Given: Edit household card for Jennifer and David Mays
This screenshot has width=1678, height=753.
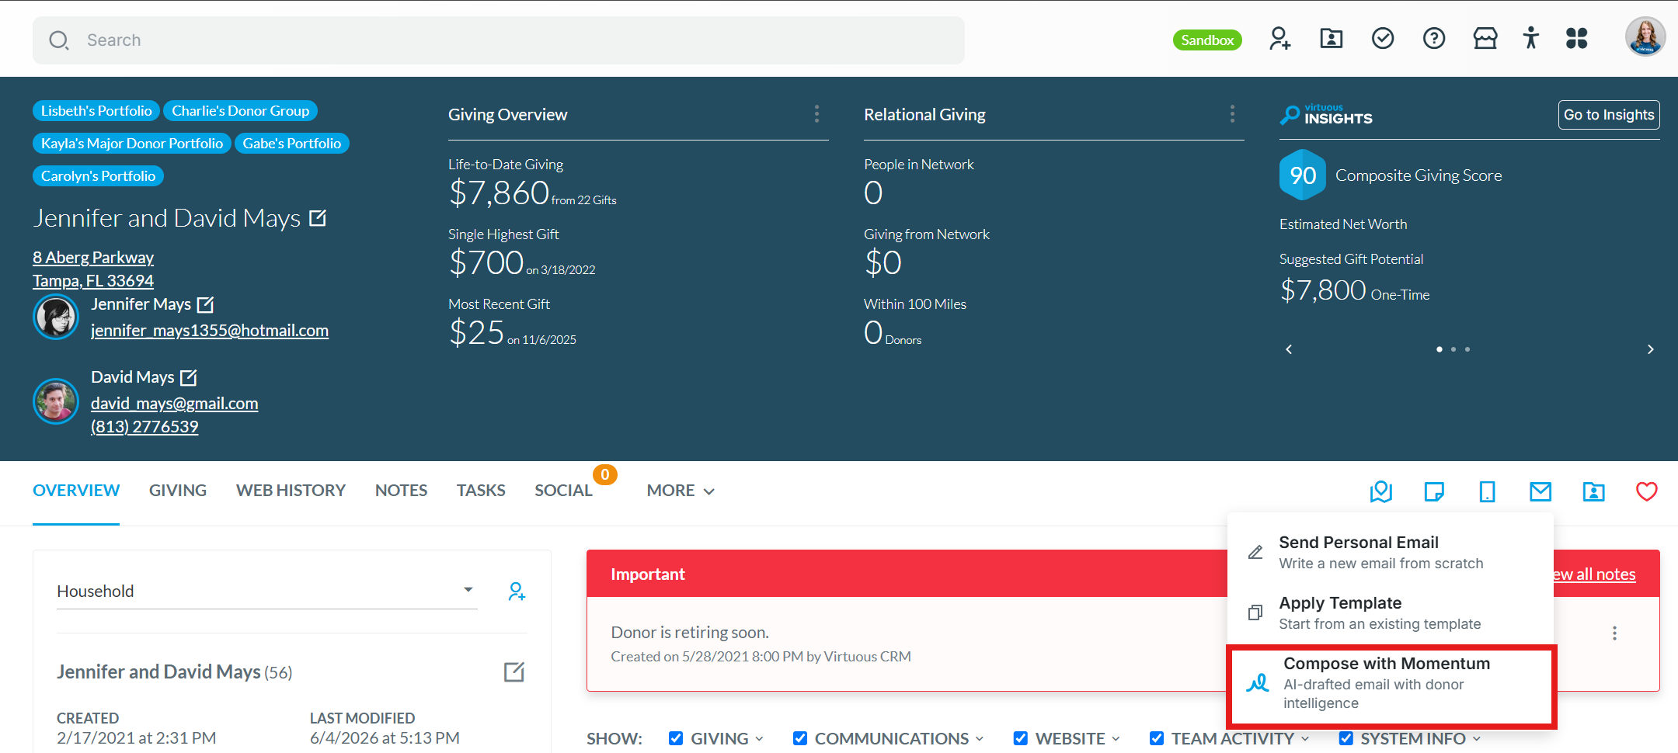Looking at the screenshot, I should [x=514, y=671].
